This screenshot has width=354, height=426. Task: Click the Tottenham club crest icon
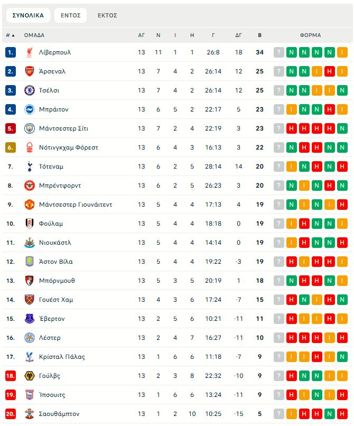click(30, 166)
